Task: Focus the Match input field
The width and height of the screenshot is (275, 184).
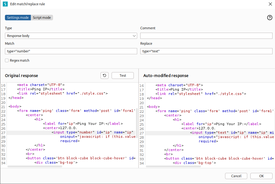Action: point(71,51)
